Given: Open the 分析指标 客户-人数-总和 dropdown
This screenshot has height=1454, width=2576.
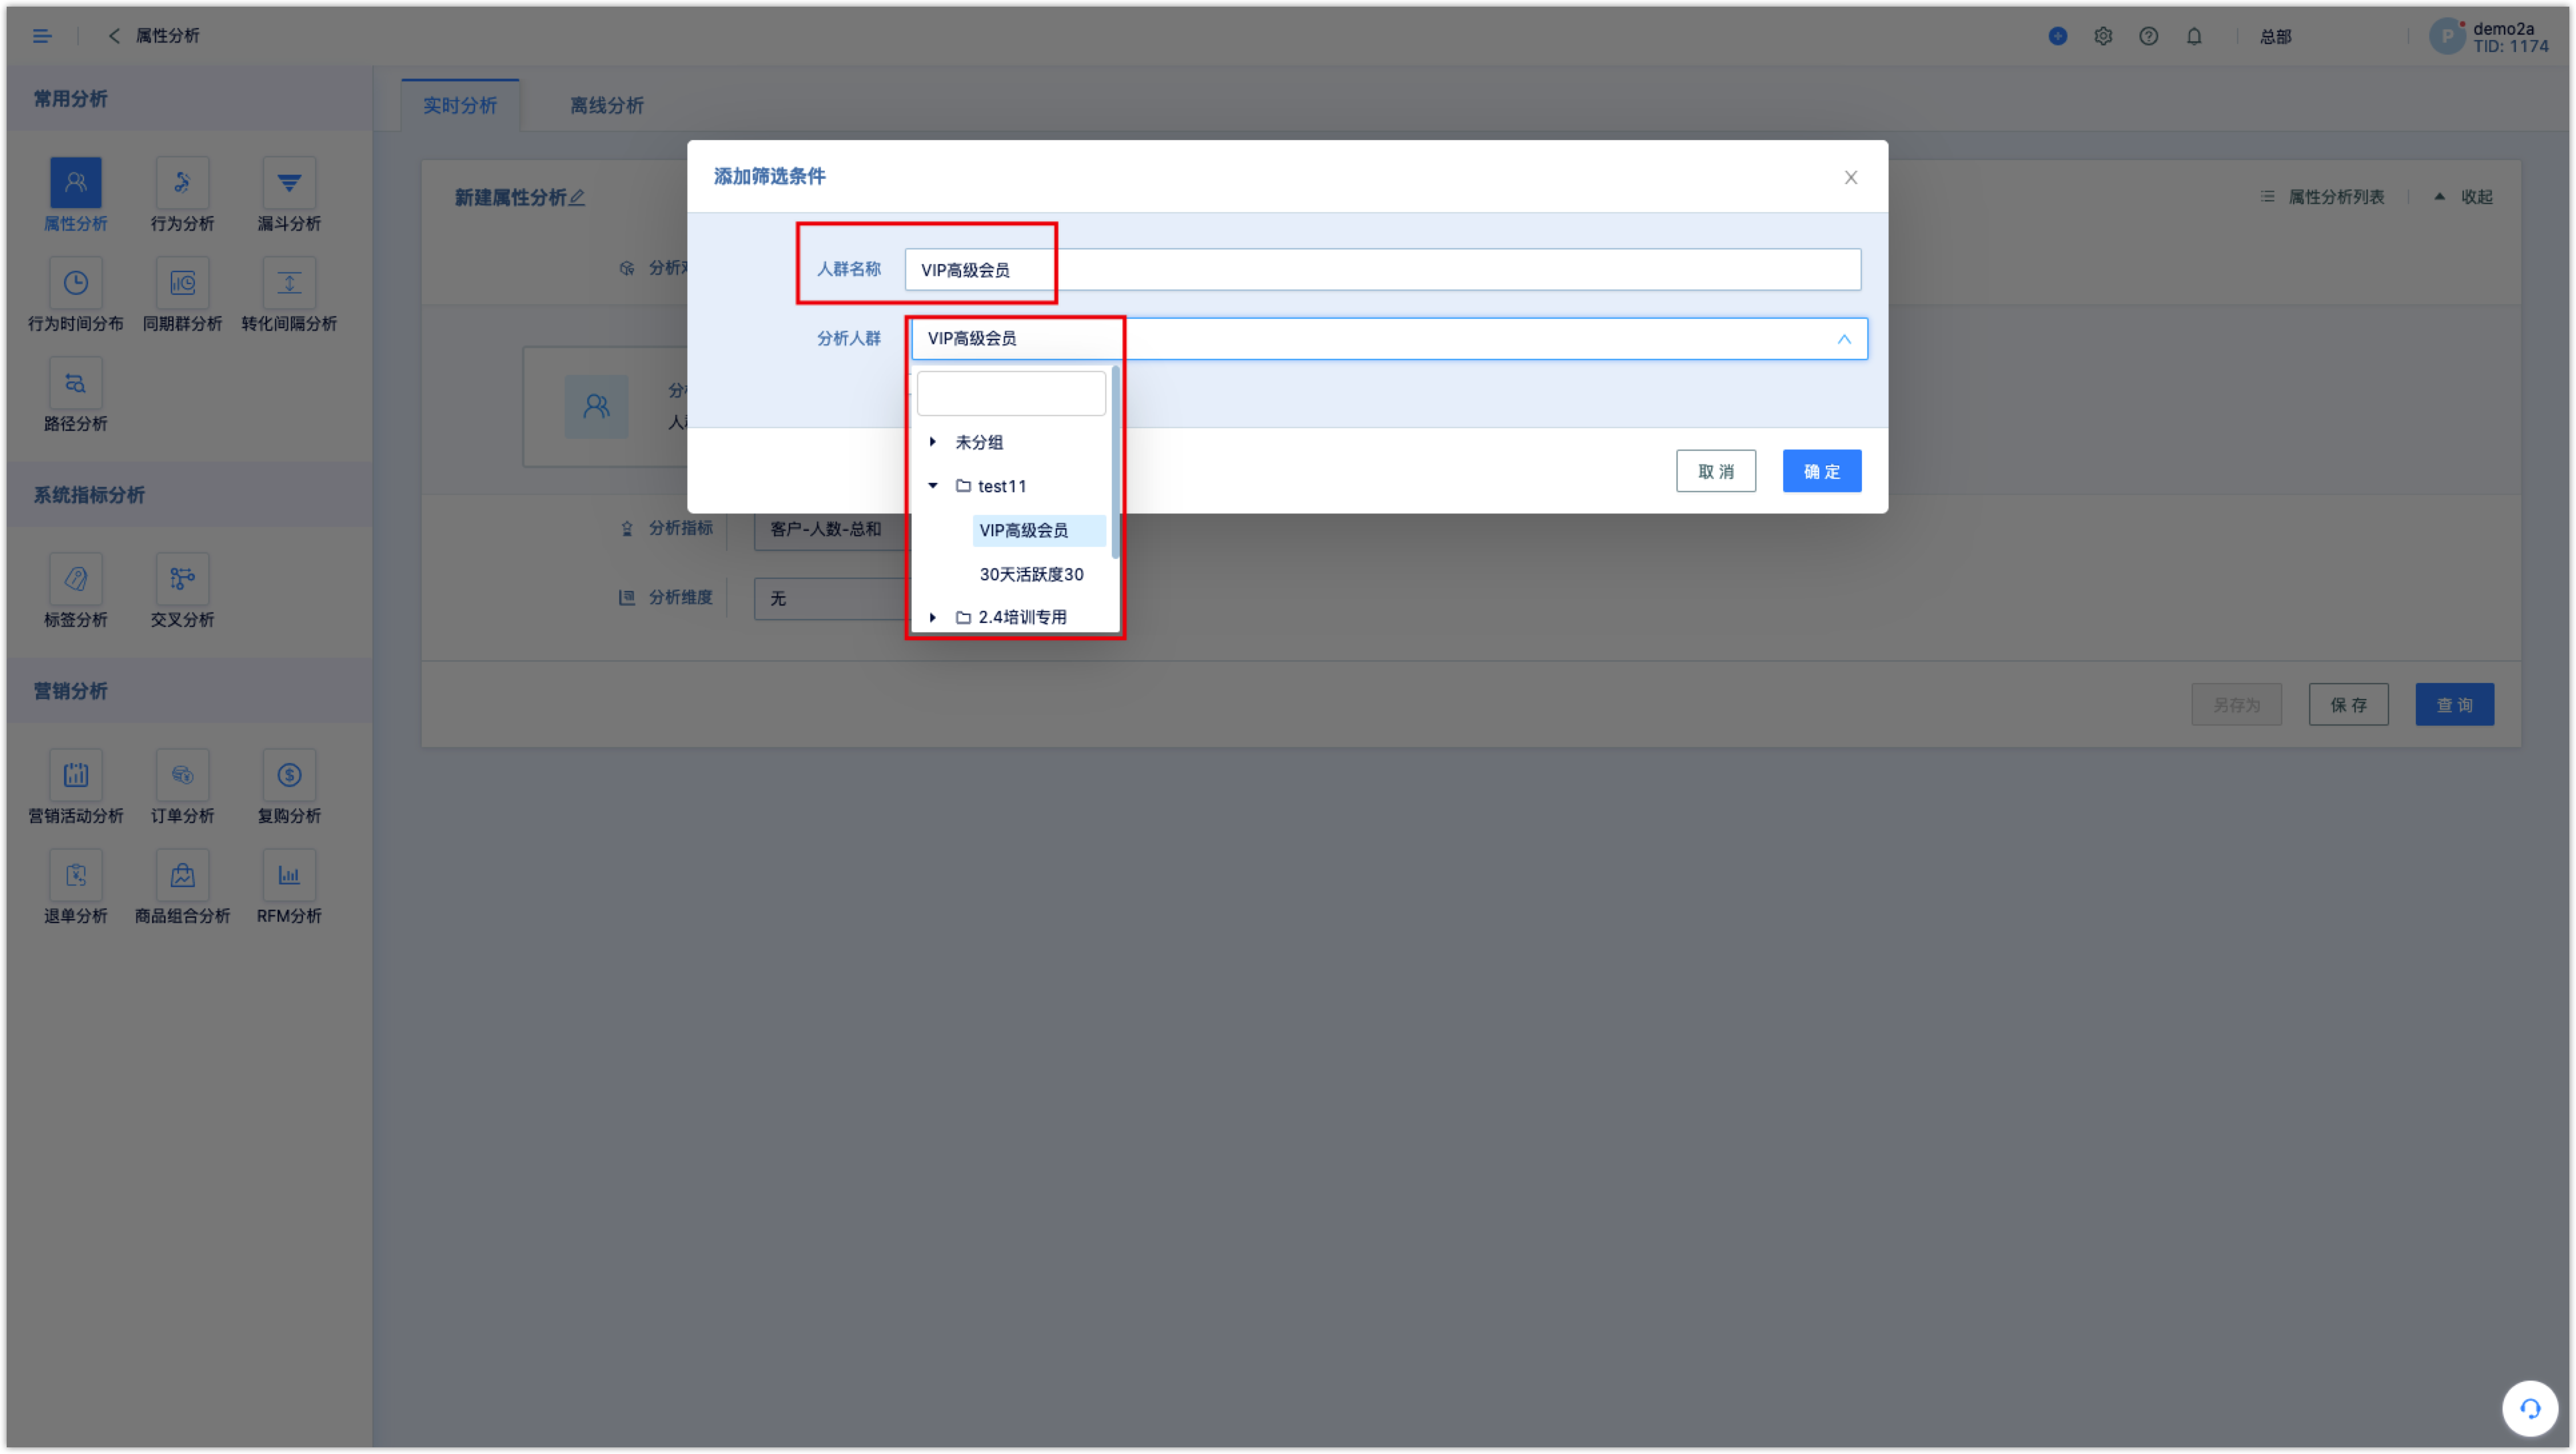Looking at the screenshot, I should click(830, 529).
